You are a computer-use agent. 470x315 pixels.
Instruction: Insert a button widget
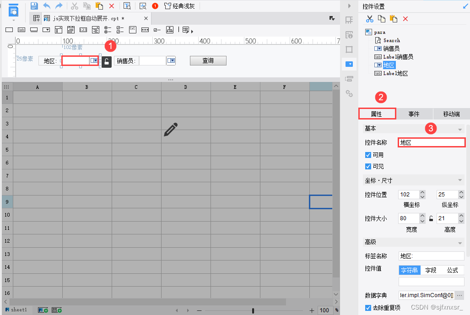pyautogui.click(x=34, y=30)
